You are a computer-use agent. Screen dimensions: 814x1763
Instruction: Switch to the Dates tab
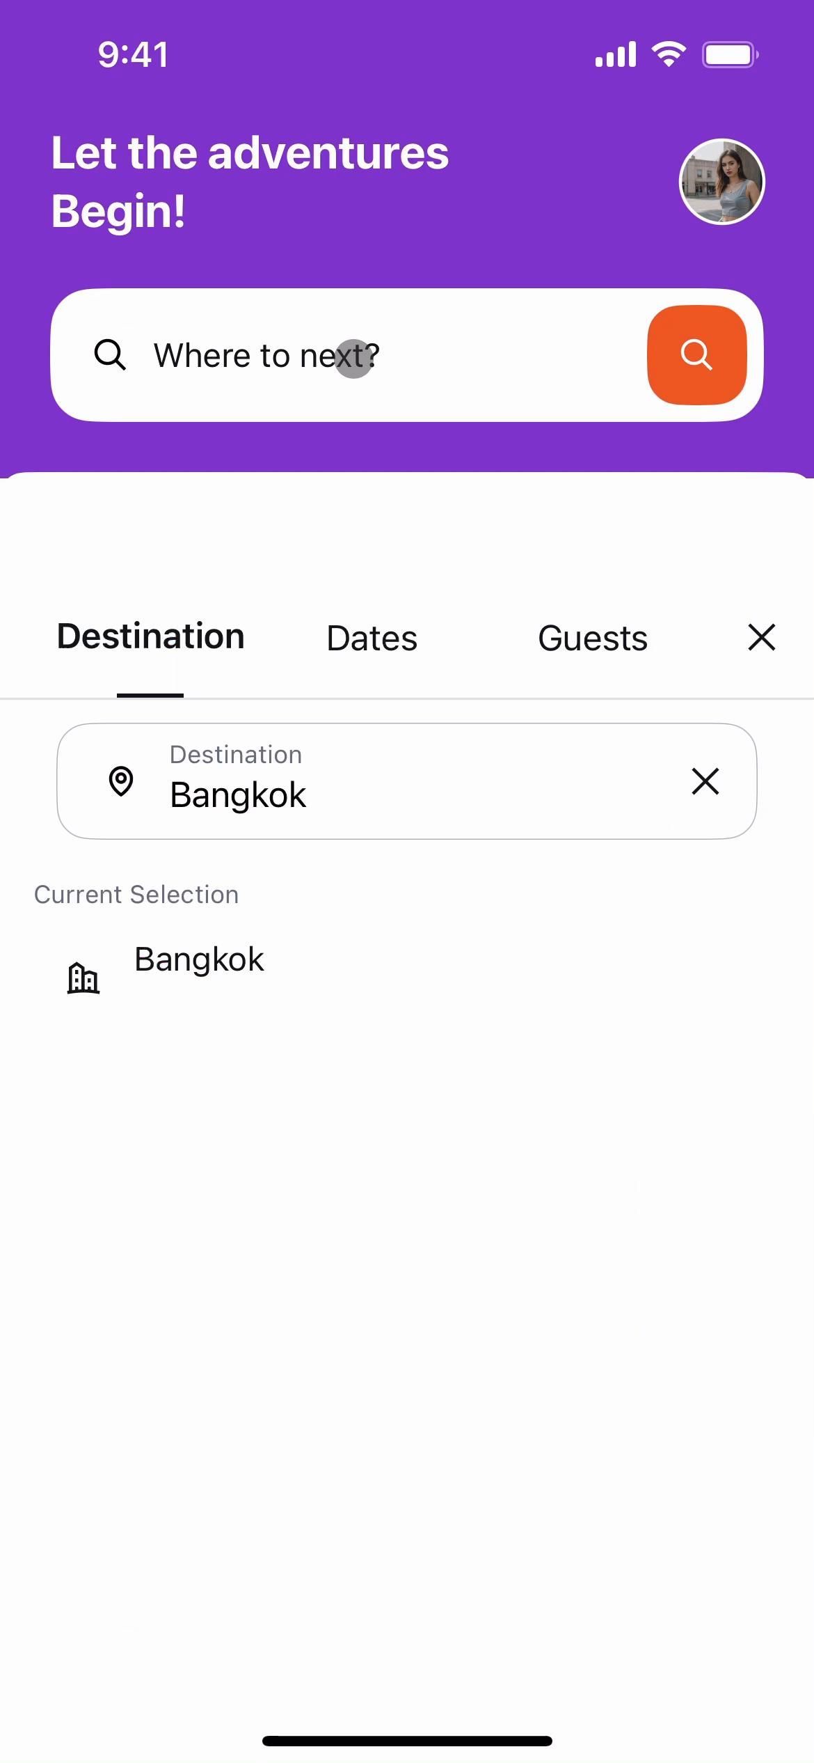[372, 638]
